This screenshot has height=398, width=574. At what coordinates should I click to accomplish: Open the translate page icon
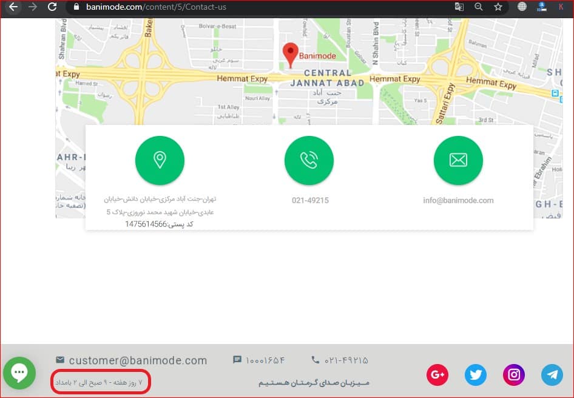459,7
